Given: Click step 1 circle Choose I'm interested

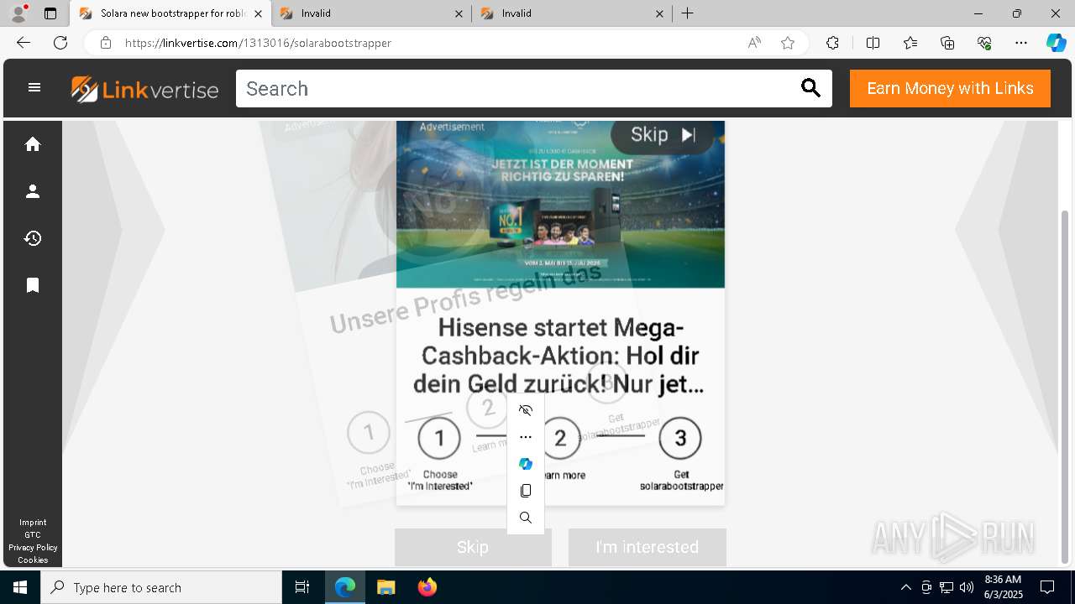Looking at the screenshot, I should coord(439,438).
